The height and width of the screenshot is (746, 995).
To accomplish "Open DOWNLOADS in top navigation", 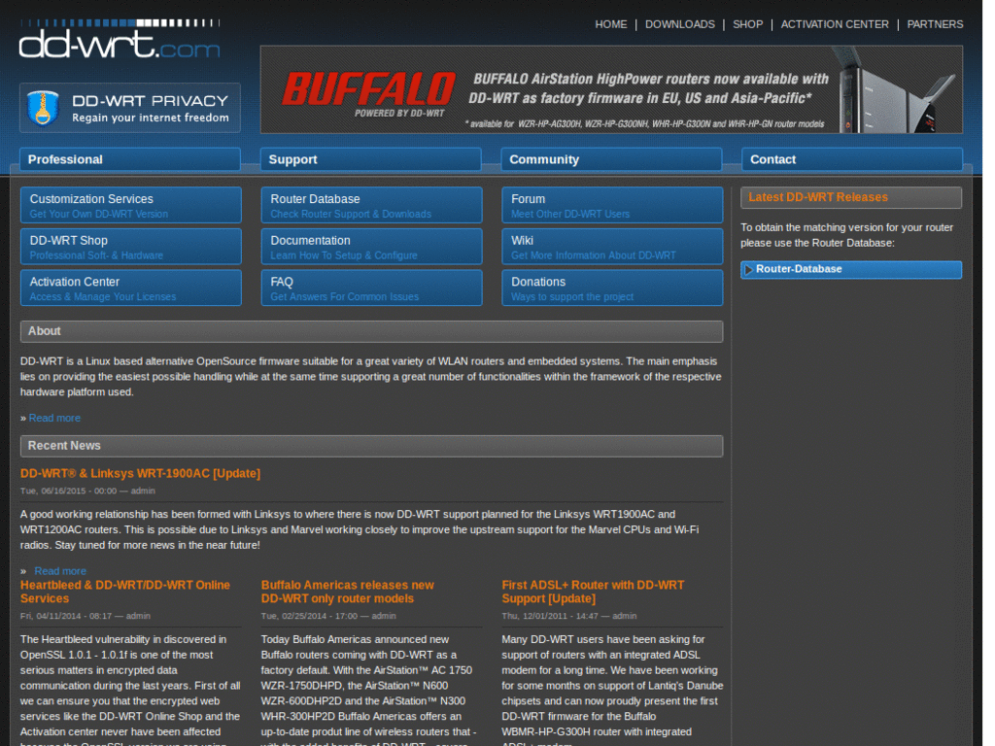I will 679,24.
